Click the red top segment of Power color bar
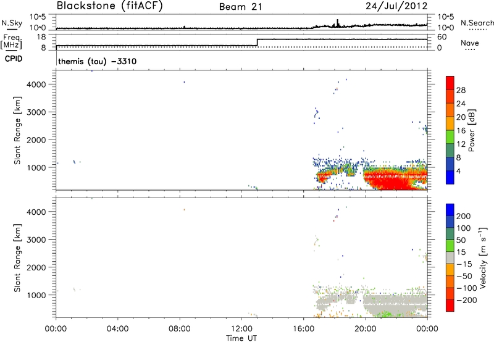 click(450, 83)
